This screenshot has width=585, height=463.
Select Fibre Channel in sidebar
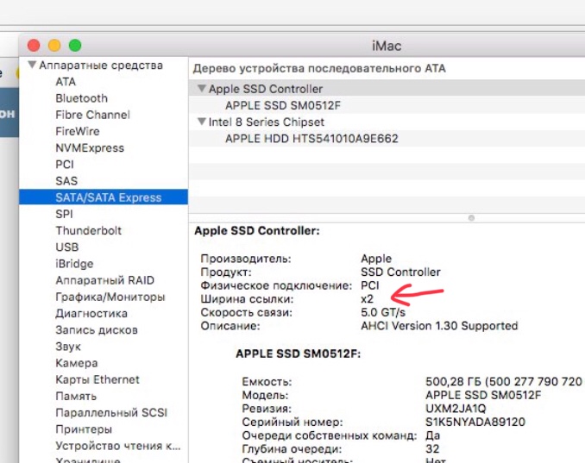click(93, 115)
